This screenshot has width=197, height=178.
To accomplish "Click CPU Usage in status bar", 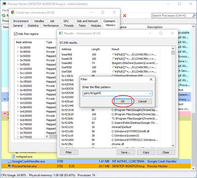I will point(14,175).
